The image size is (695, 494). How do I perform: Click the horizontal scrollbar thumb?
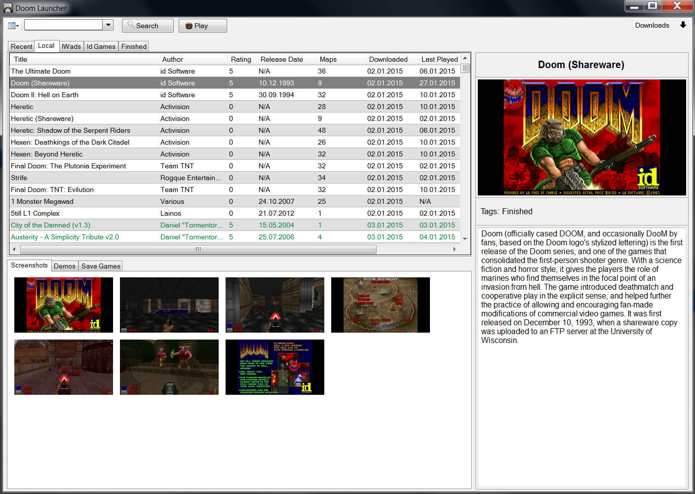click(197, 249)
